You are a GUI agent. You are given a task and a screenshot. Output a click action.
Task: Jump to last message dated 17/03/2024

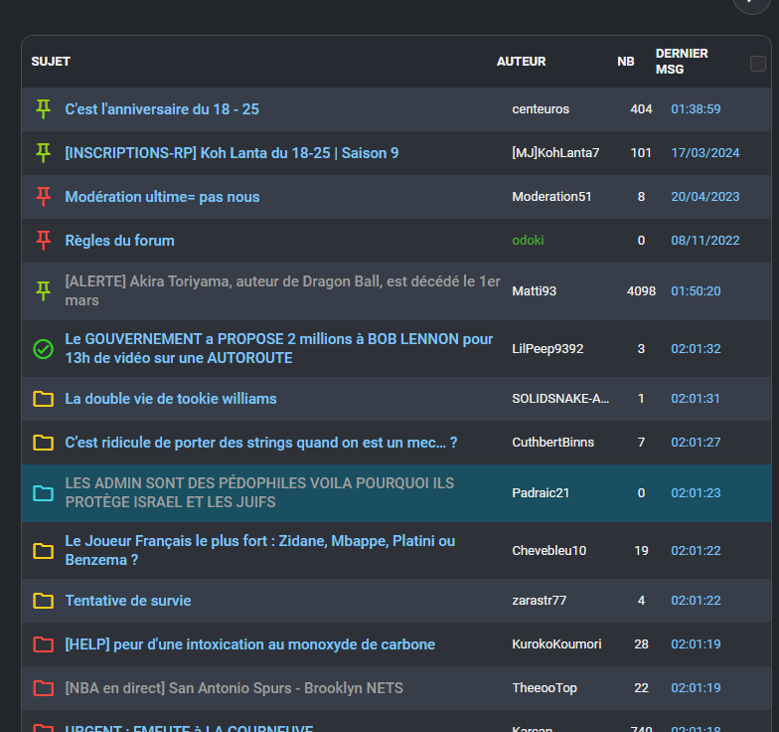tap(705, 153)
